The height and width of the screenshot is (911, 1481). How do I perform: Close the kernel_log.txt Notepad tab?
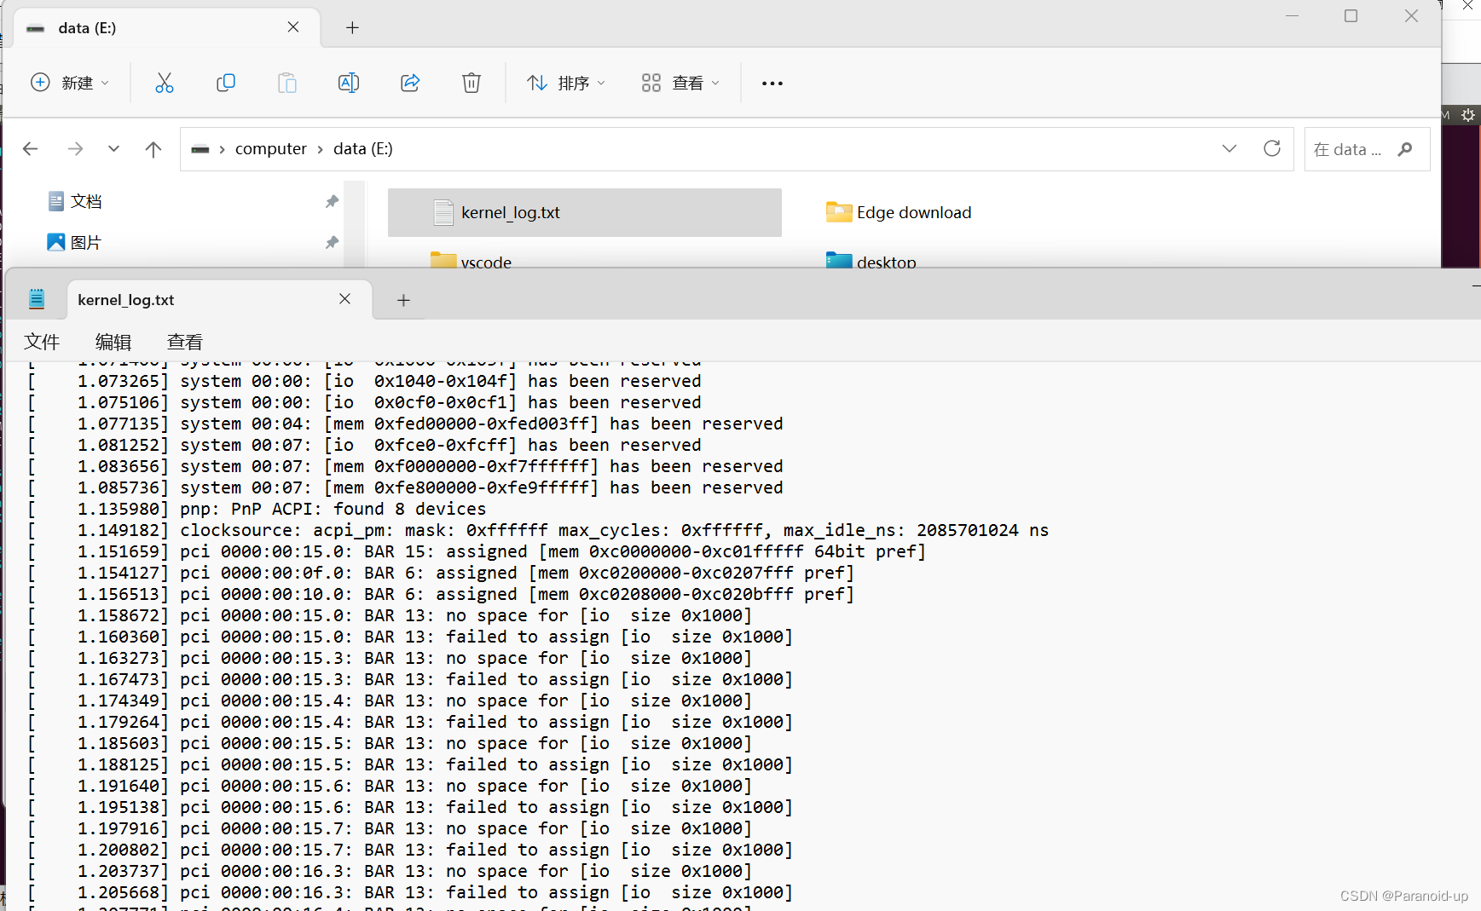click(x=344, y=299)
